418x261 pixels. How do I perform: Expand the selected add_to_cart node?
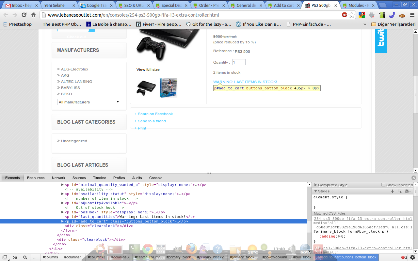pos(63,221)
